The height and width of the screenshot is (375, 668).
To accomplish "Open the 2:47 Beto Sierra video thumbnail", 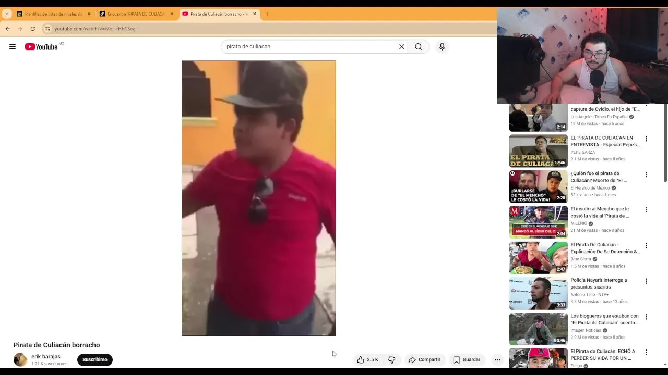I will click(x=539, y=258).
